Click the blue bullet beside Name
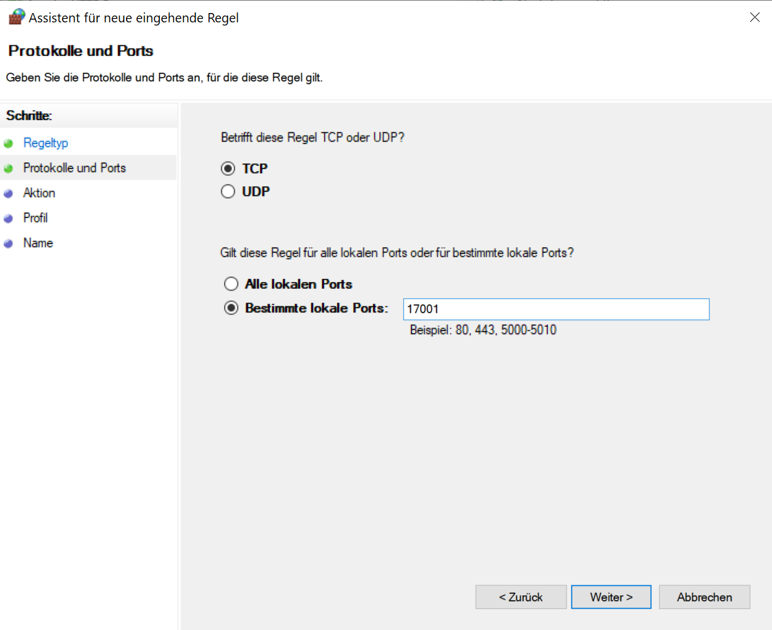 pos(9,244)
